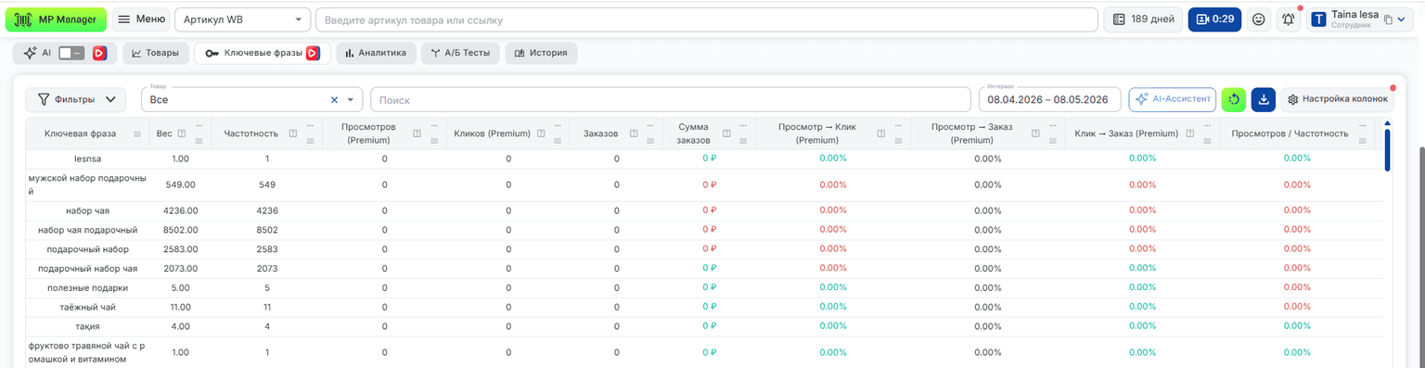Download table with the blue export icon

pyautogui.click(x=1263, y=99)
